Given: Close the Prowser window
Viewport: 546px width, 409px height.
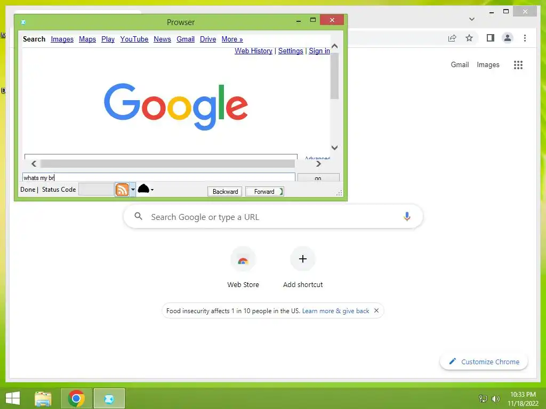Looking at the screenshot, I should pyautogui.click(x=332, y=20).
